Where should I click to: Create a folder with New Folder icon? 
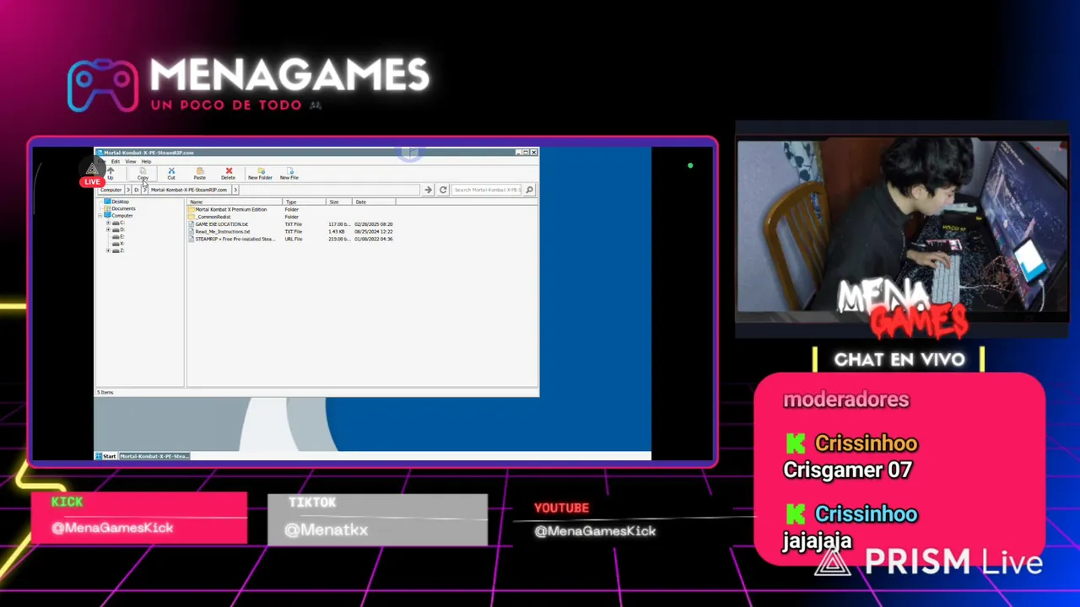click(261, 170)
